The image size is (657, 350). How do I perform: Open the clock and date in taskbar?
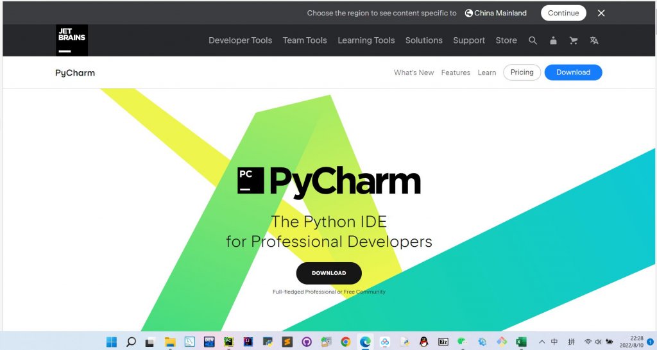pyautogui.click(x=631, y=342)
